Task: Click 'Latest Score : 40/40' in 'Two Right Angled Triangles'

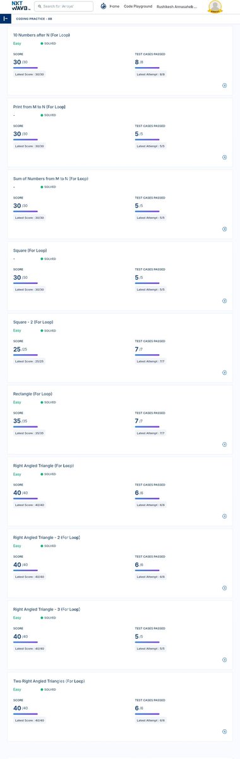Action: click(x=30, y=720)
